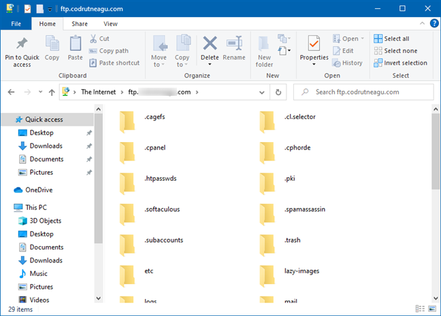Click the ftp server breadcrumb segment
441x316 pixels.
(159, 92)
